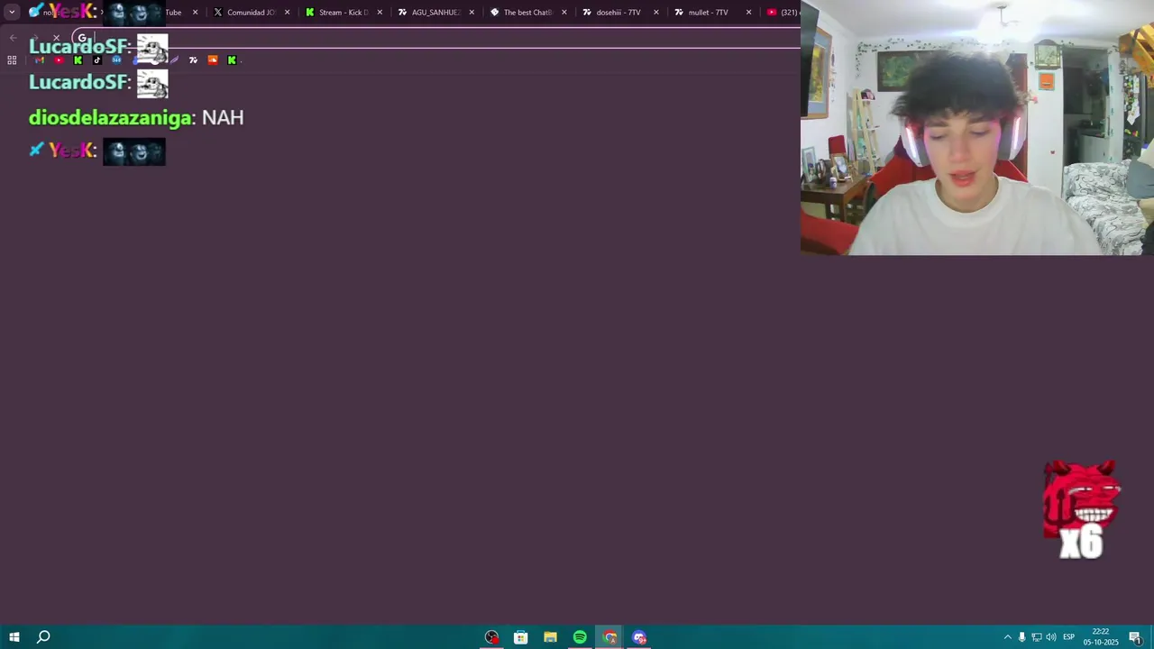Close the Stream - Kick tab

[x=380, y=13]
